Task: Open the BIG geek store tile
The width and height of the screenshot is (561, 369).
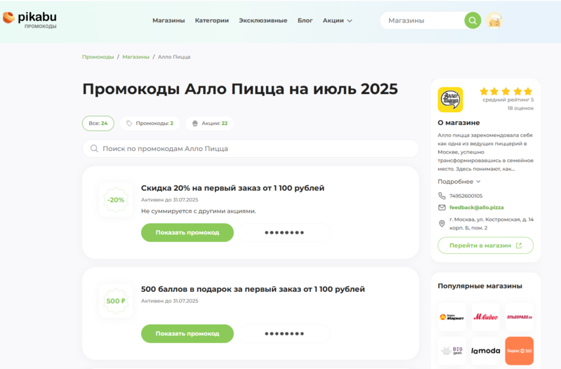Action: coord(451,350)
